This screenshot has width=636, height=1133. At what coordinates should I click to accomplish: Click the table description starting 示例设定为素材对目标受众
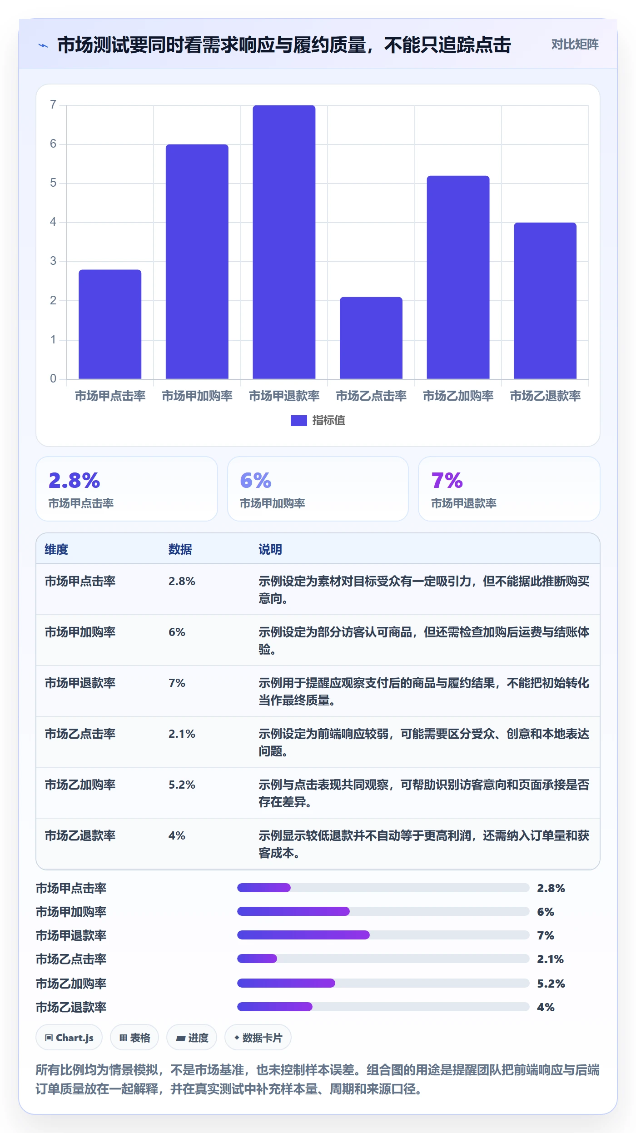point(424,590)
